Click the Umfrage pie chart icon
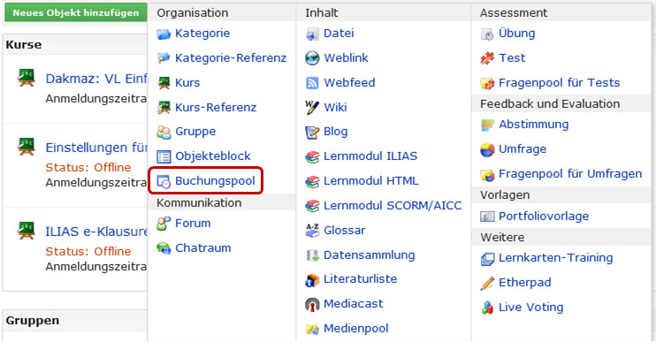This screenshot has height=350, width=656. tap(487, 149)
